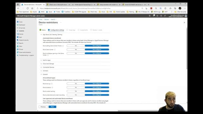Close the Device restrictions blade
The width and height of the screenshot is (203, 114).
pos(184,22)
